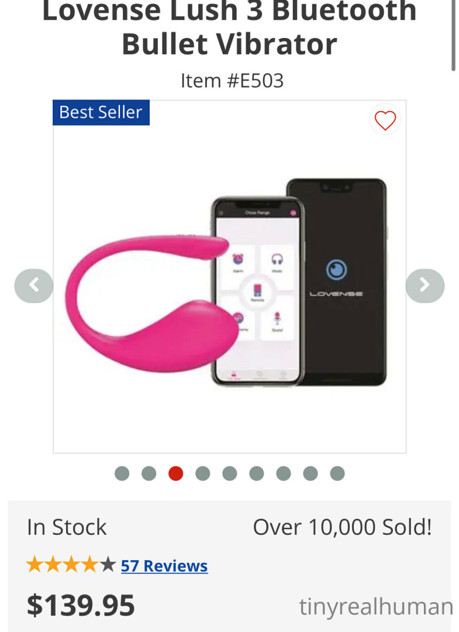Jump to the last carousel image dot
The height and width of the screenshot is (632, 459).
pyautogui.click(x=337, y=473)
